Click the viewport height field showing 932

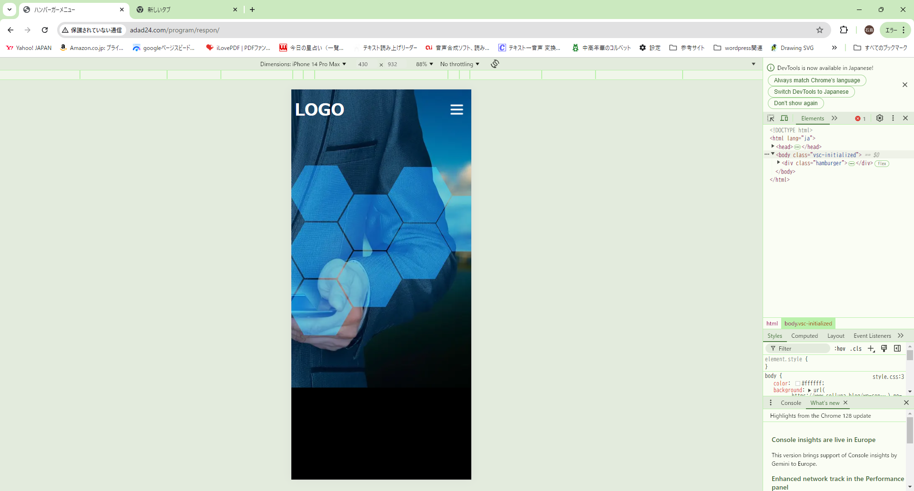pyautogui.click(x=392, y=64)
